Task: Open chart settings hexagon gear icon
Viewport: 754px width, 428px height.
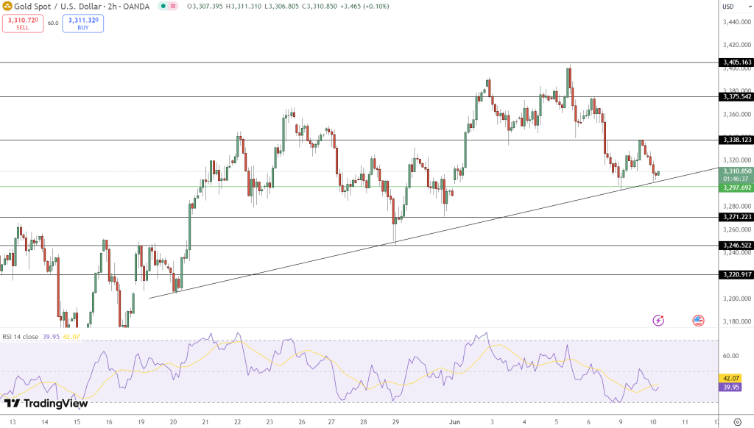Action: click(738, 422)
